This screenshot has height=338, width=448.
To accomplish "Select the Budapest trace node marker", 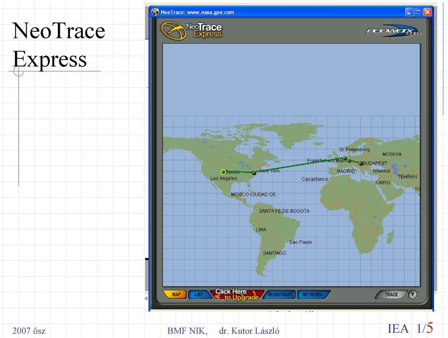I will point(360,164).
